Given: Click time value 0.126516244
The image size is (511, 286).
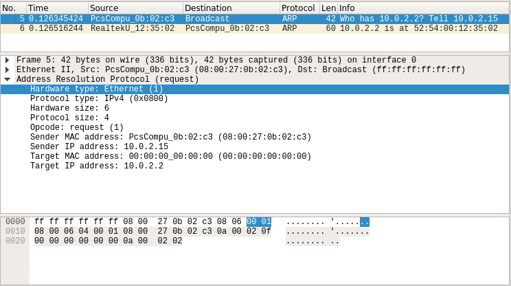Looking at the screenshot, I should [56, 28].
